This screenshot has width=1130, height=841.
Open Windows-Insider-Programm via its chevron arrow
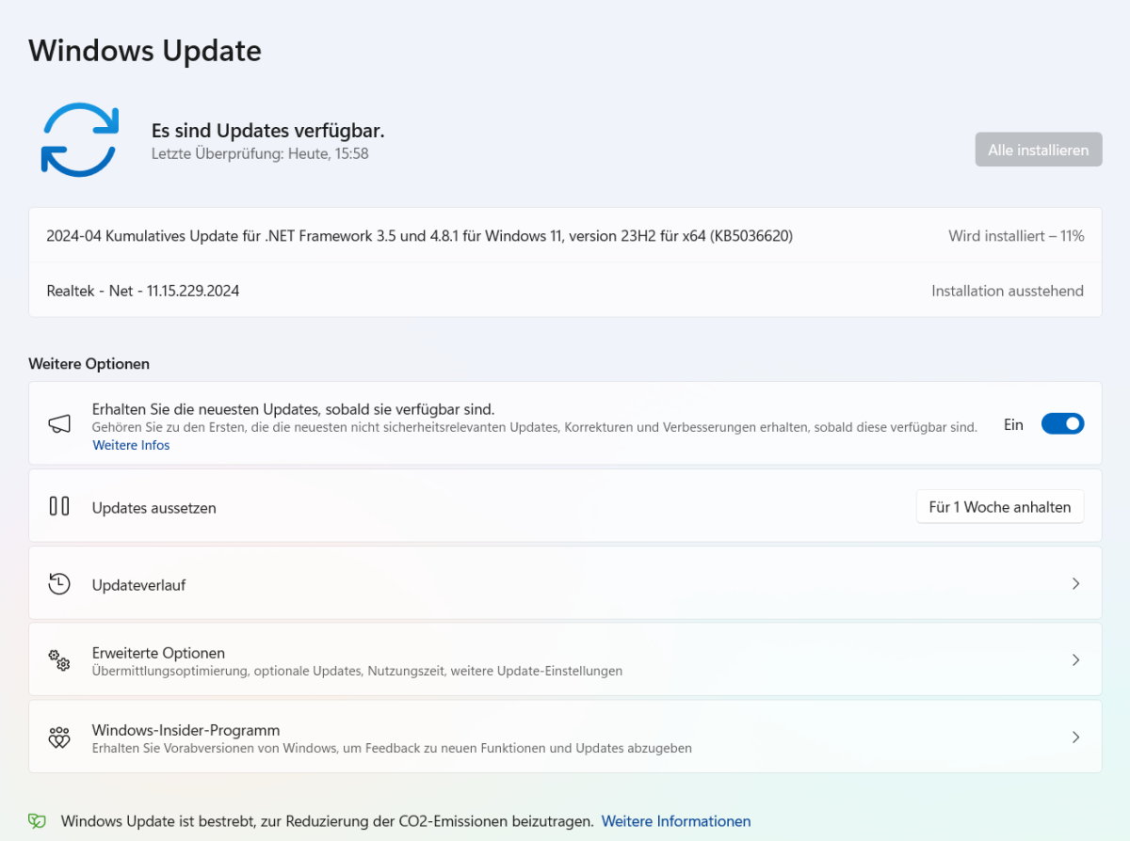[1075, 738]
